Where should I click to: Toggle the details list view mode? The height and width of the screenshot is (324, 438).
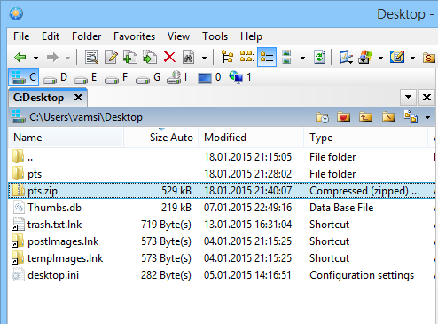pyautogui.click(x=267, y=57)
